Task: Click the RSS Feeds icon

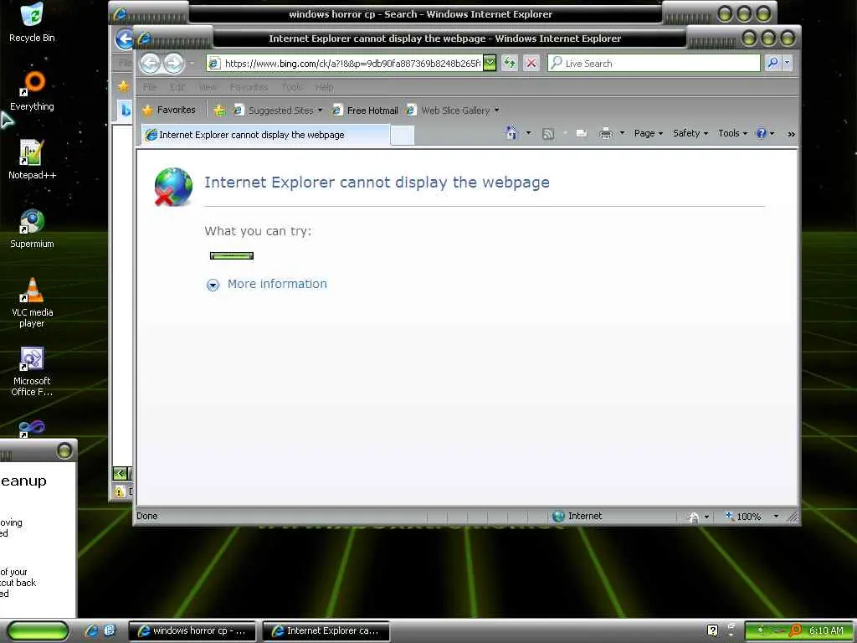Action: click(547, 133)
